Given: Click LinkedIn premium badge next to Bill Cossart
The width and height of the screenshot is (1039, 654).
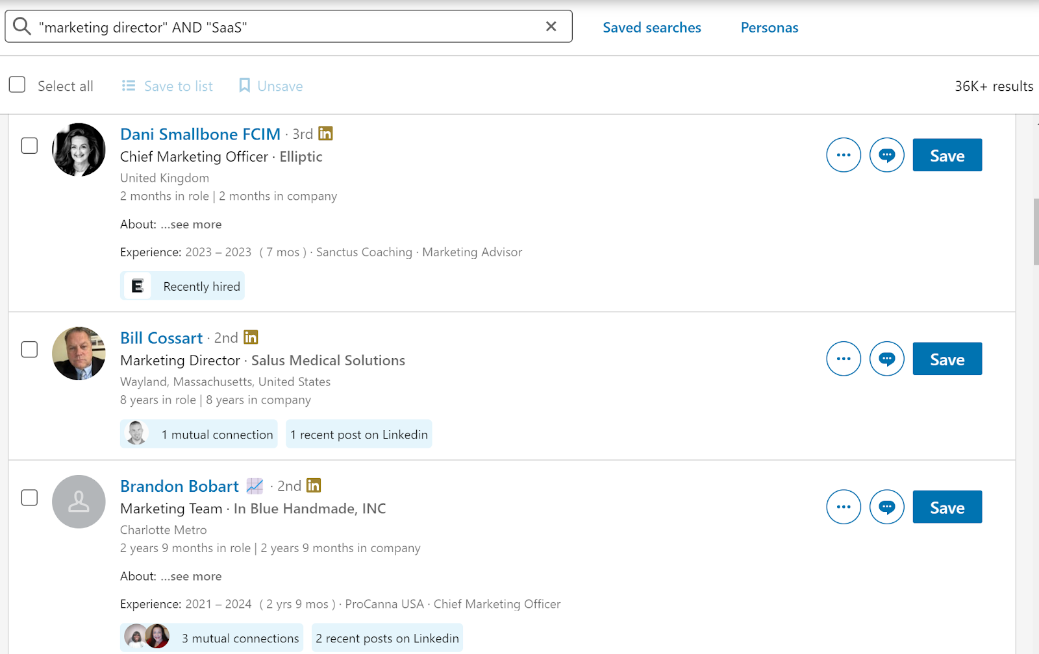Looking at the screenshot, I should [x=251, y=337].
